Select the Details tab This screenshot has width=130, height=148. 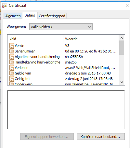pos(30,15)
